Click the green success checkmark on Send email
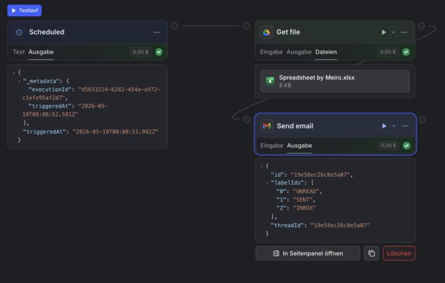This screenshot has width=445, height=283. click(x=407, y=146)
